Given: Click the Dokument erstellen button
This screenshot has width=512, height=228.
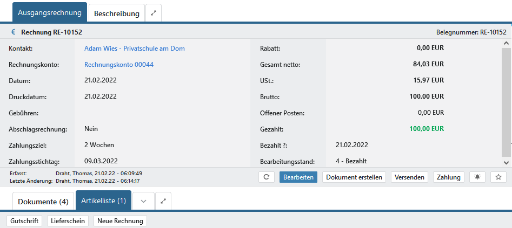Looking at the screenshot, I should [x=354, y=177].
